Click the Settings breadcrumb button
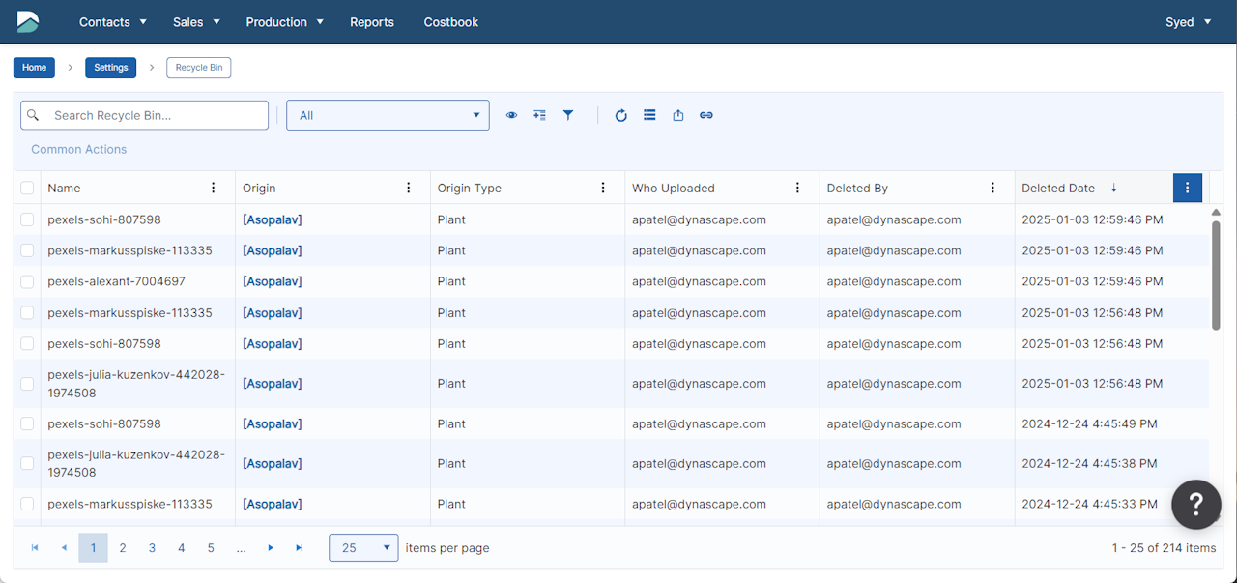This screenshot has height=583, width=1237. point(111,68)
